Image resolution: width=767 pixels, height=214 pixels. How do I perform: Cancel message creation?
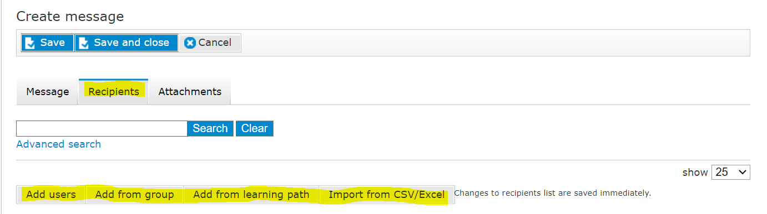pos(210,43)
